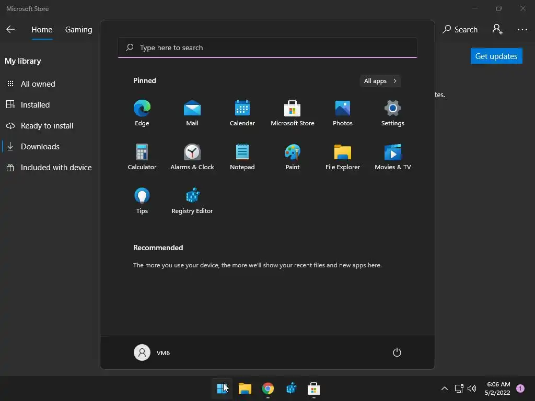This screenshot has width=535, height=401.
Task: Launch the Mail app
Action: 192,113
